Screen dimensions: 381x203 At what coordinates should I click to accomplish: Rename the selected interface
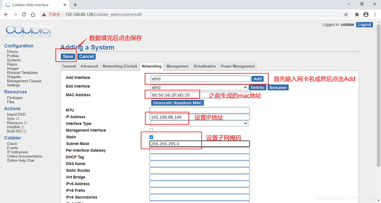point(278,88)
